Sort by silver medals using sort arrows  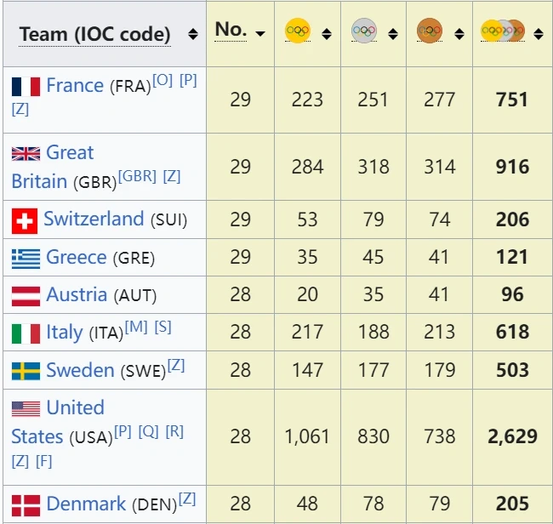[392, 34]
